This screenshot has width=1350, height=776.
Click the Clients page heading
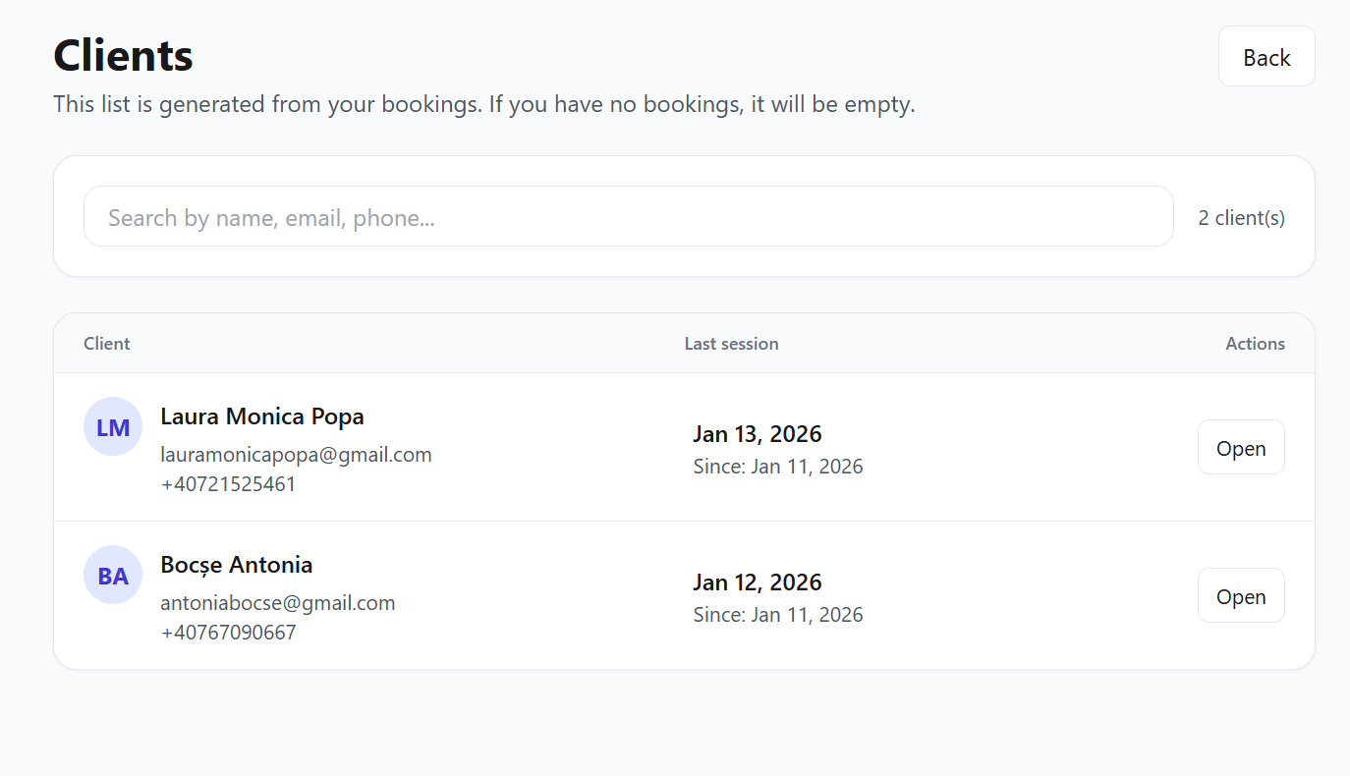coord(123,56)
